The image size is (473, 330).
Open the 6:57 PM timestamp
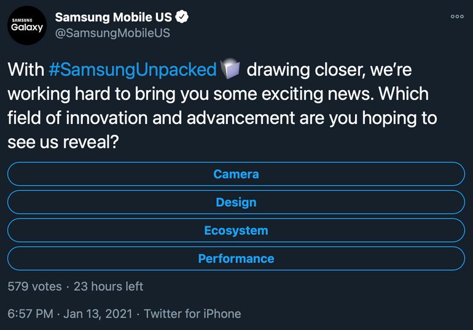click(x=30, y=313)
